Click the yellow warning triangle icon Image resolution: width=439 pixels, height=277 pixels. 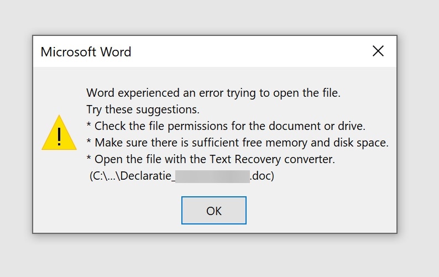tap(59, 133)
